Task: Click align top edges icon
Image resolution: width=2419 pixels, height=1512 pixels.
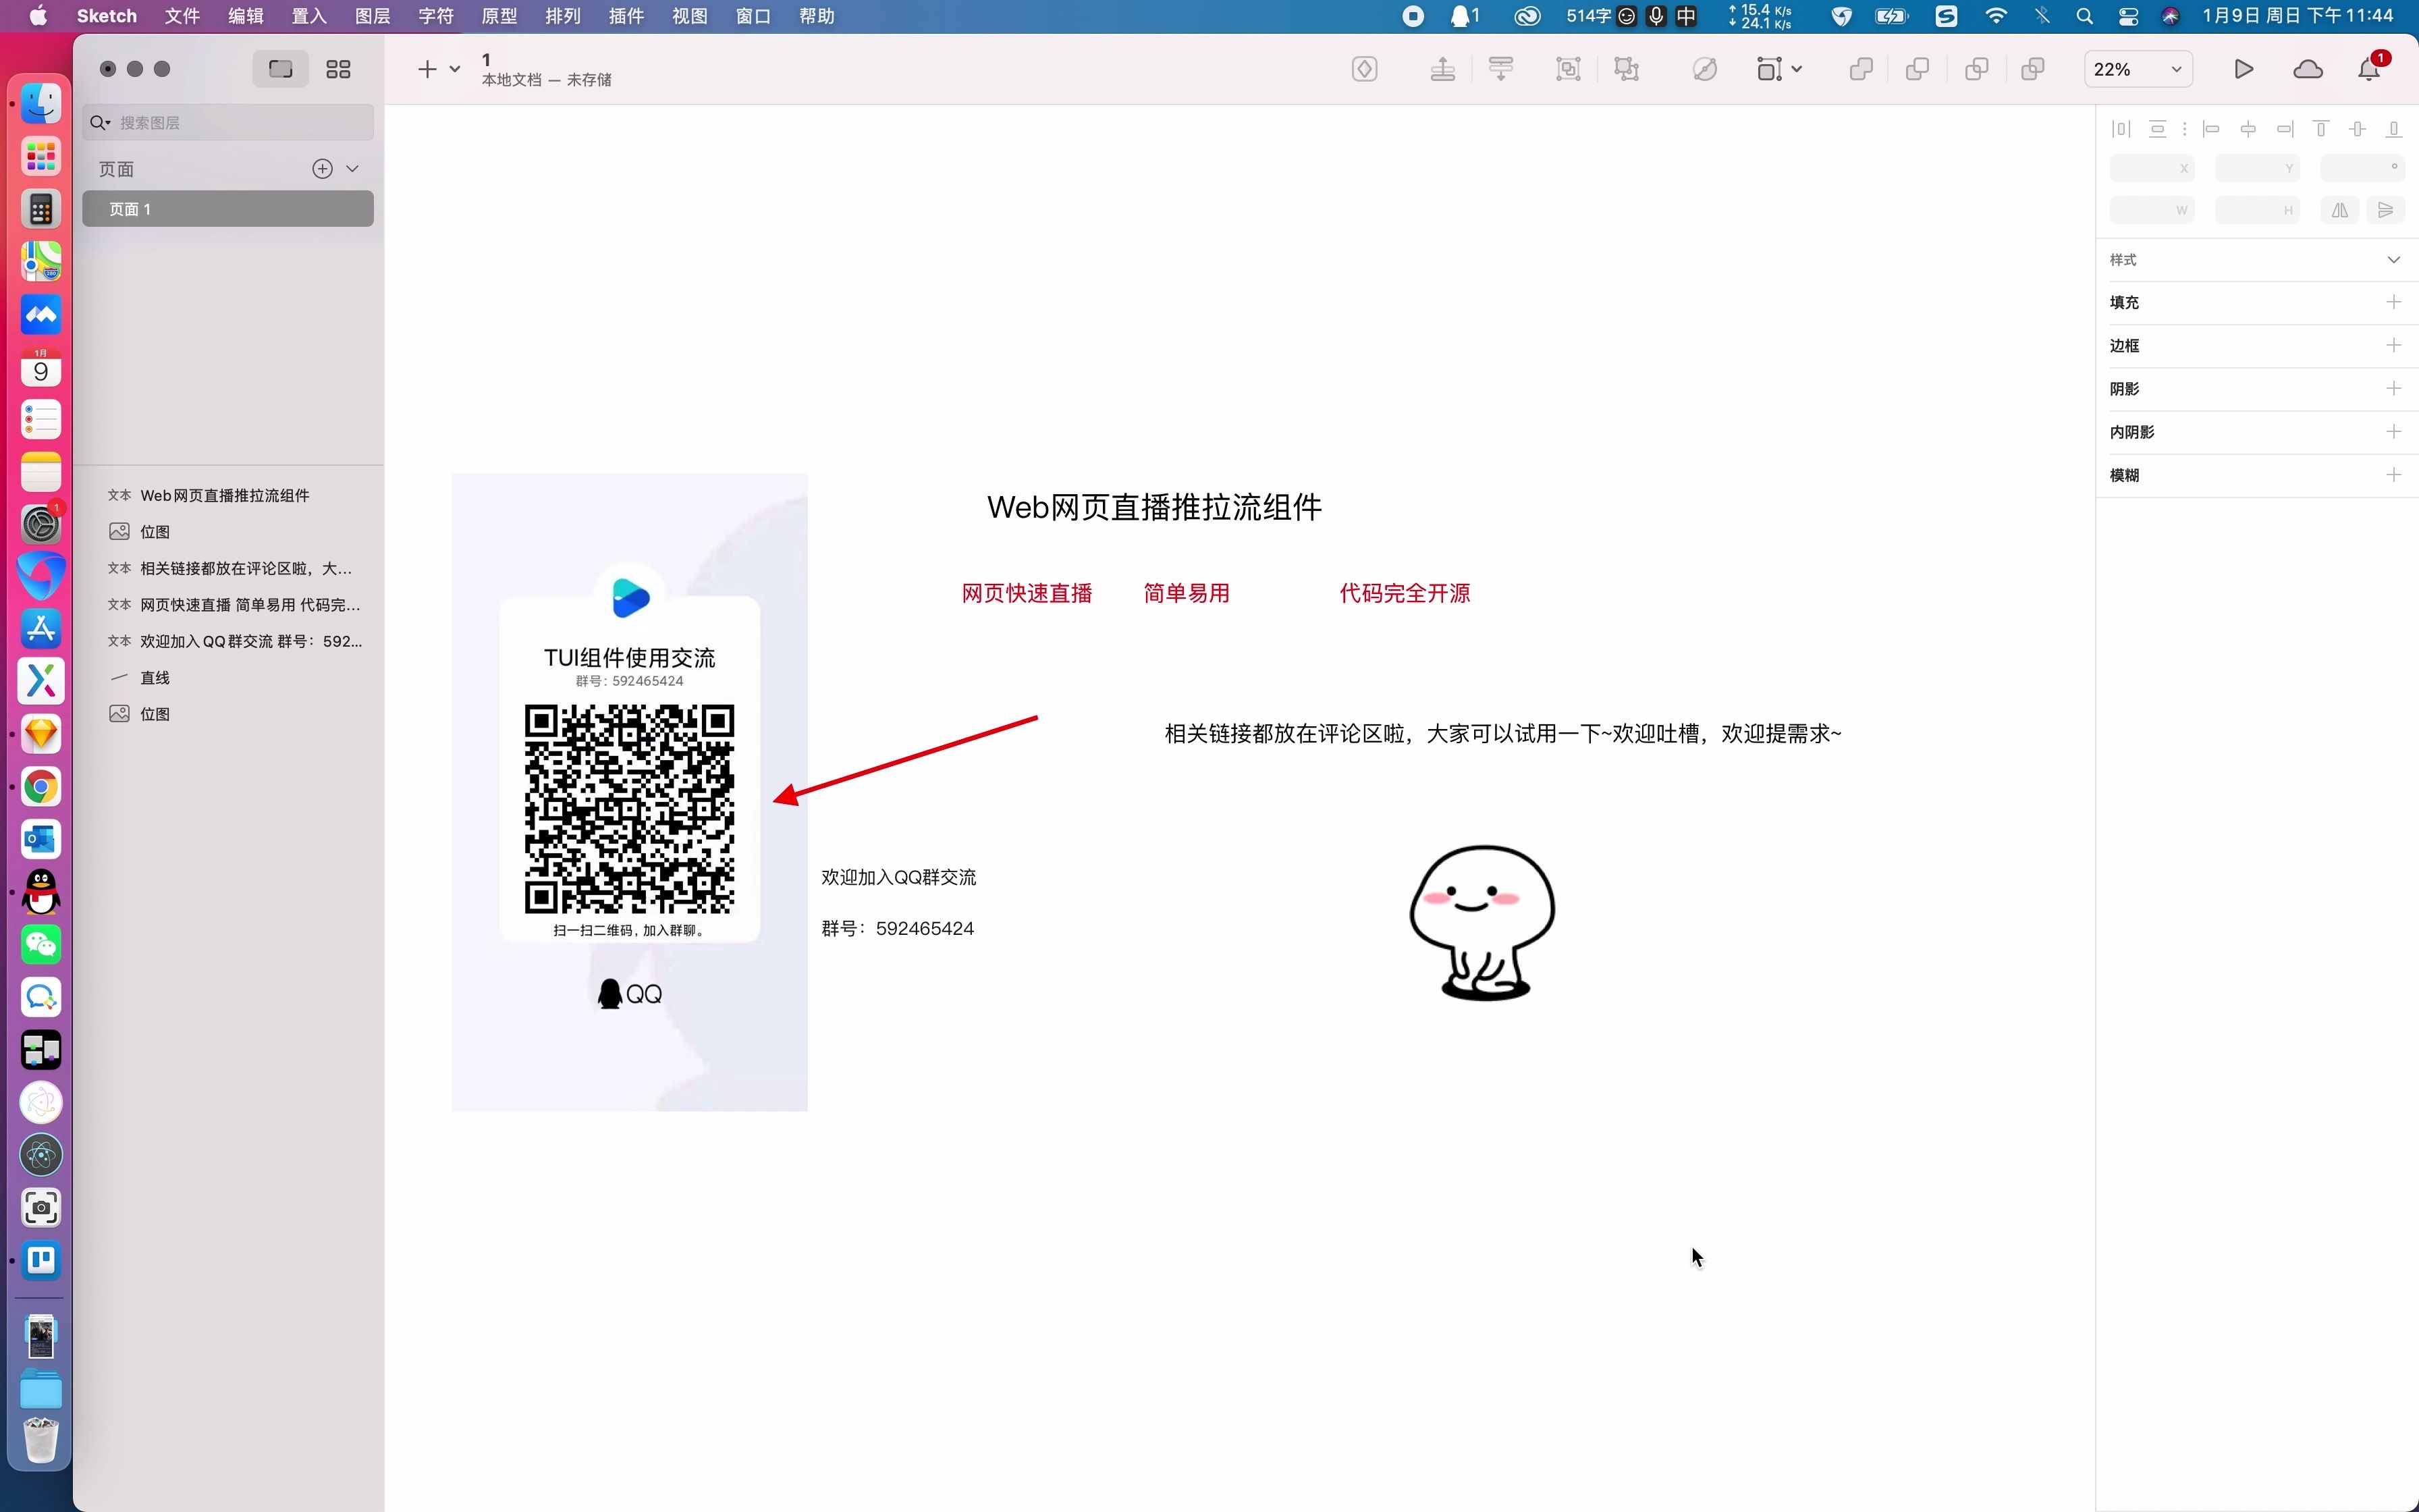Action: pos(2321,129)
